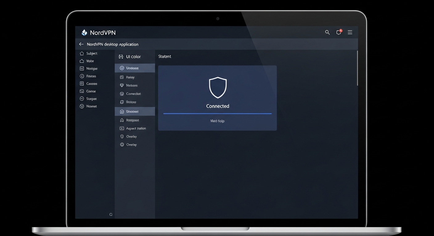The height and width of the screenshot is (236, 434).
Task: Click the Connected status label
Action: [218, 106]
